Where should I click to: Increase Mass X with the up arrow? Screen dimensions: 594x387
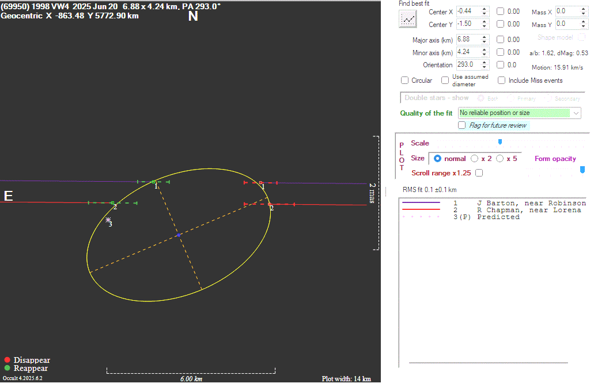pos(584,9)
